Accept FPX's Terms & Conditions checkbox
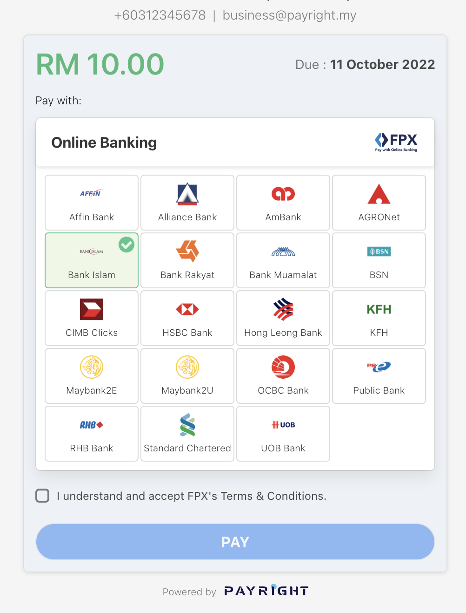The width and height of the screenshot is (466, 613). tap(42, 496)
